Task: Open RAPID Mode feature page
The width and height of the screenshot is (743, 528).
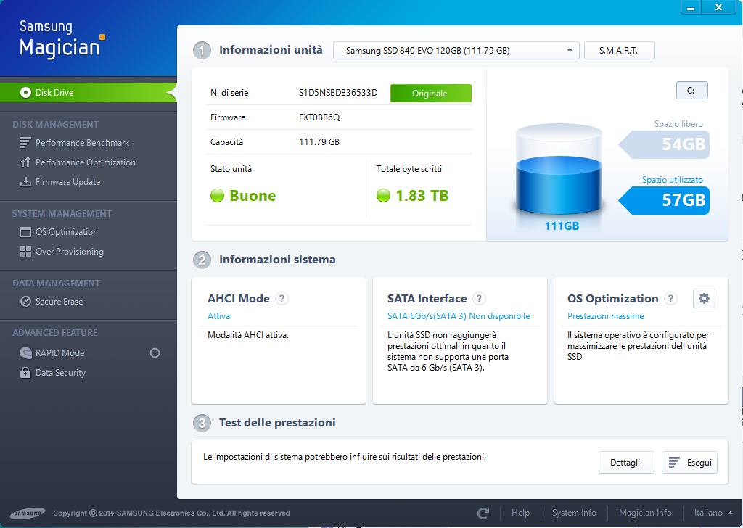Action: tap(59, 352)
